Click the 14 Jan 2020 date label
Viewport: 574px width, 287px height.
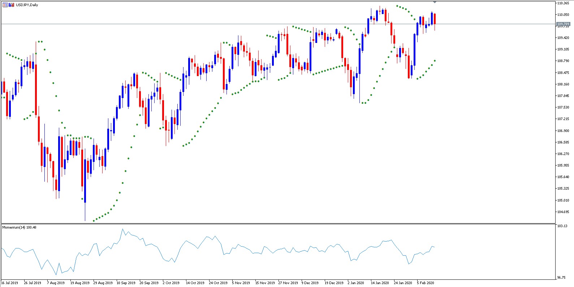[380, 283]
